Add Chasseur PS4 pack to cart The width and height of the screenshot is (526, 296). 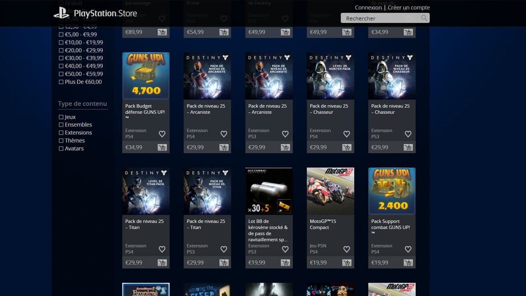(x=347, y=147)
